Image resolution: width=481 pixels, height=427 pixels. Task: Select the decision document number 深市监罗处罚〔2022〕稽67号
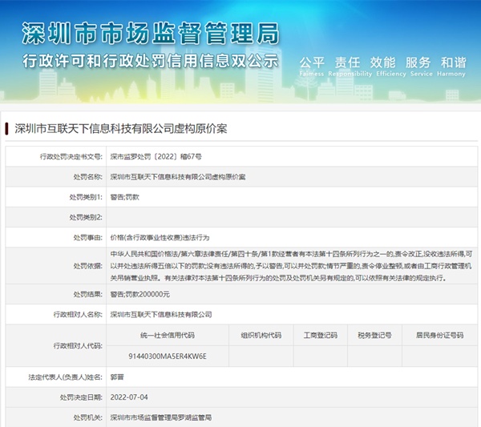pyautogui.click(x=156, y=158)
